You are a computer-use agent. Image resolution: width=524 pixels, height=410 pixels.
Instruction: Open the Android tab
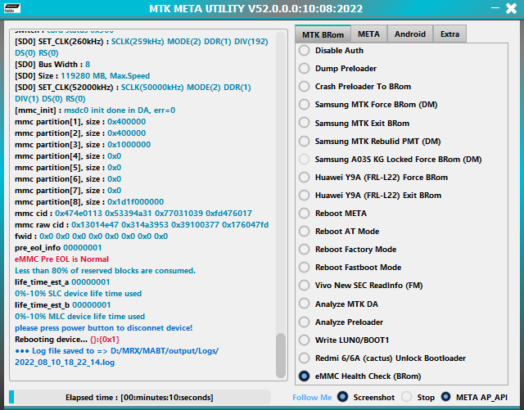coord(410,34)
